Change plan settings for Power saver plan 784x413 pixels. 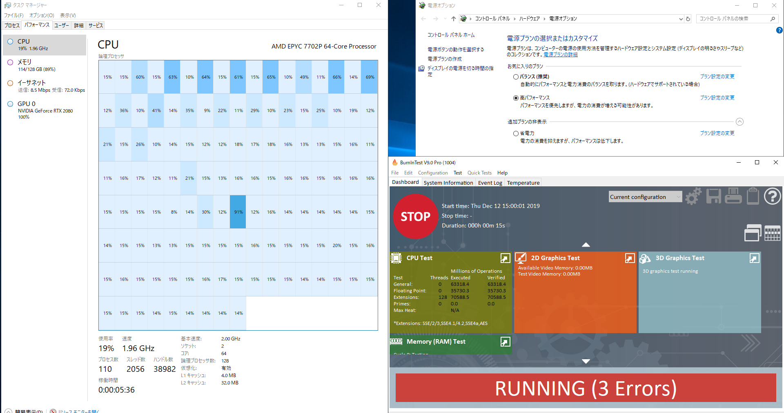(x=717, y=133)
